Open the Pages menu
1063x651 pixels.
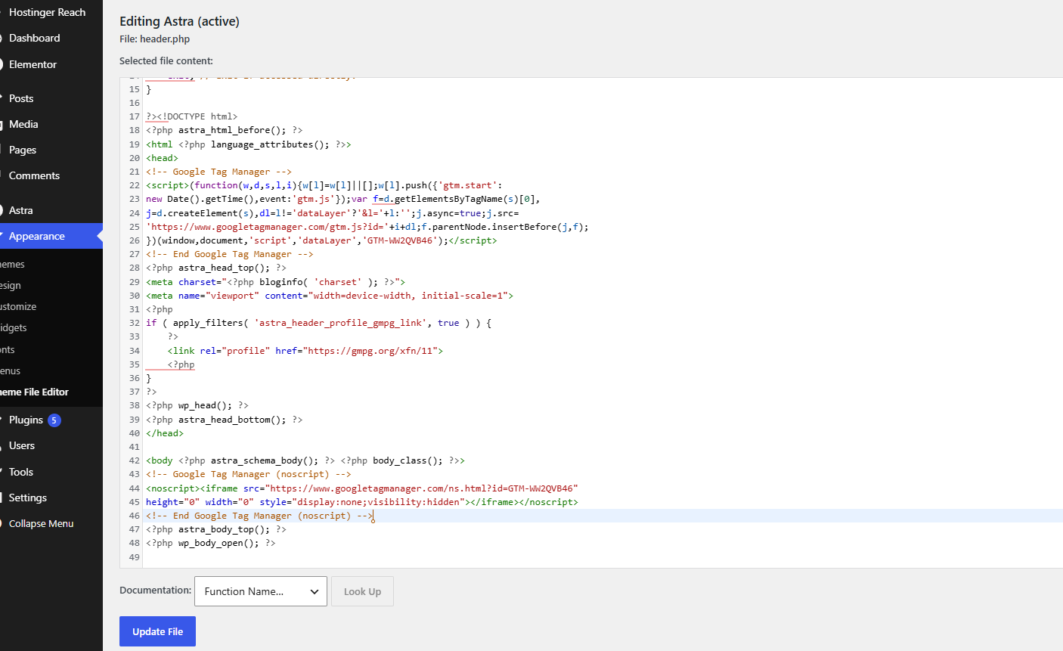point(23,150)
